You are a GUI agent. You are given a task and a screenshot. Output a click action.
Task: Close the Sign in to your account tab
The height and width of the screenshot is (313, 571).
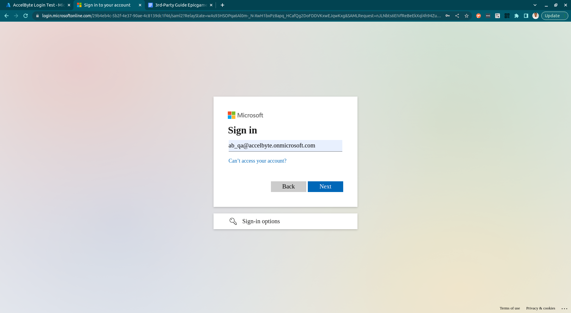(140, 5)
